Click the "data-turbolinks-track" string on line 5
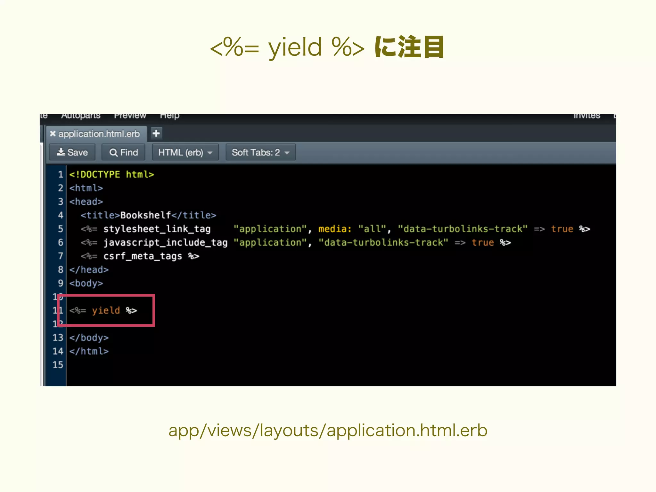This screenshot has height=492, width=656. coord(463,229)
